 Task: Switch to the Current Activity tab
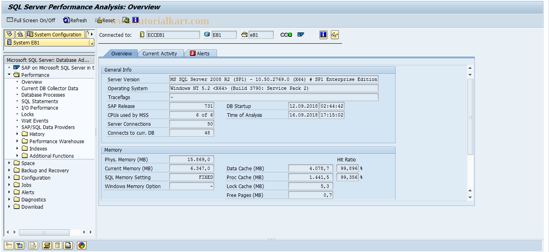pyautogui.click(x=160, y=53)
